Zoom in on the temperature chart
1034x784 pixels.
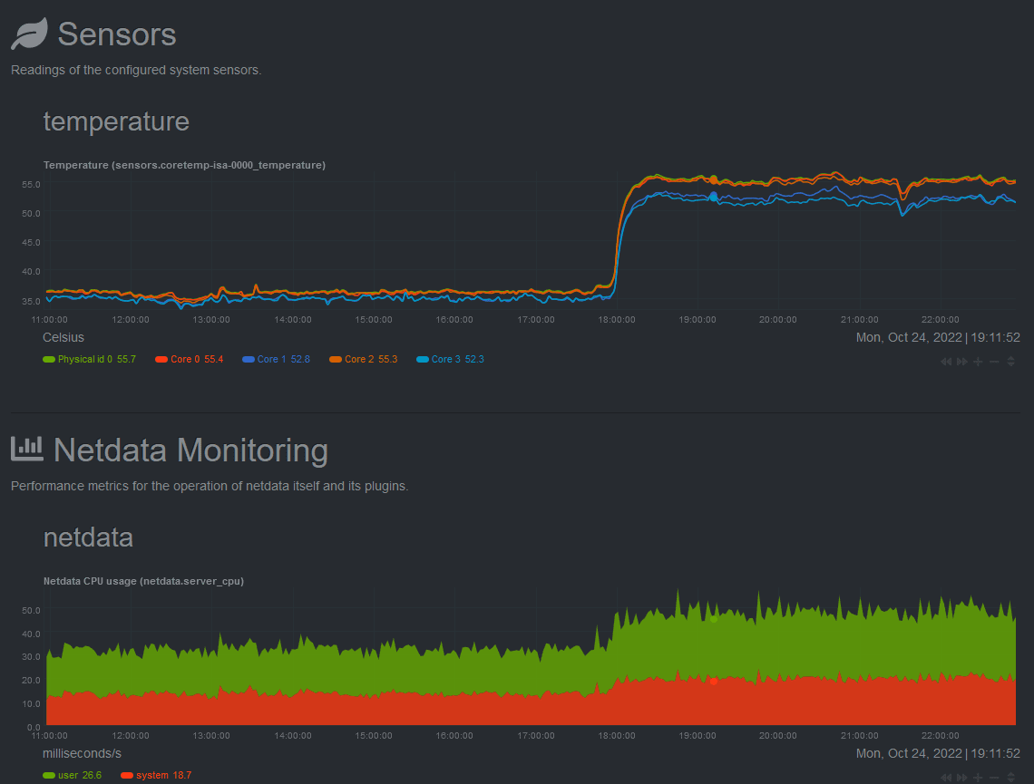[978, 362]
